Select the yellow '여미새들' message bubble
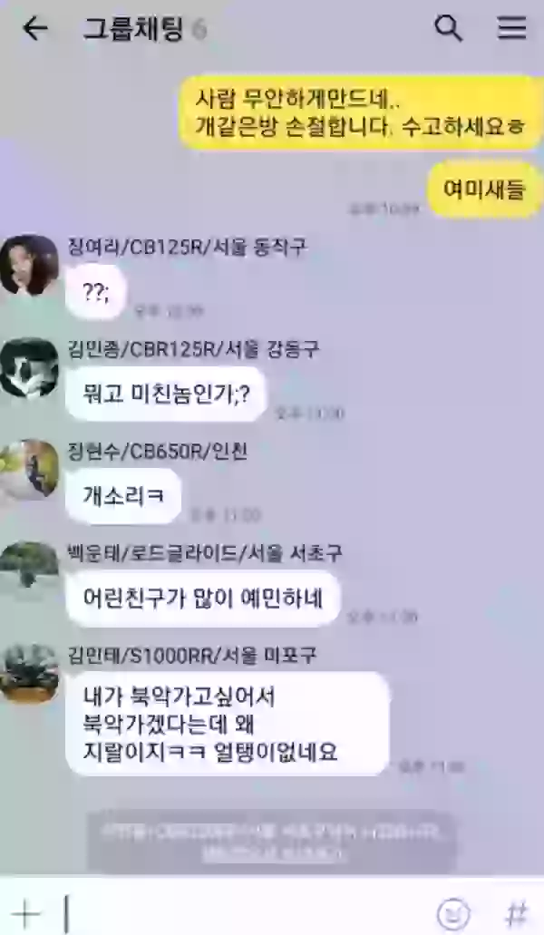The height and width of the screenshot is (935, 544). [x=484, y=190]
